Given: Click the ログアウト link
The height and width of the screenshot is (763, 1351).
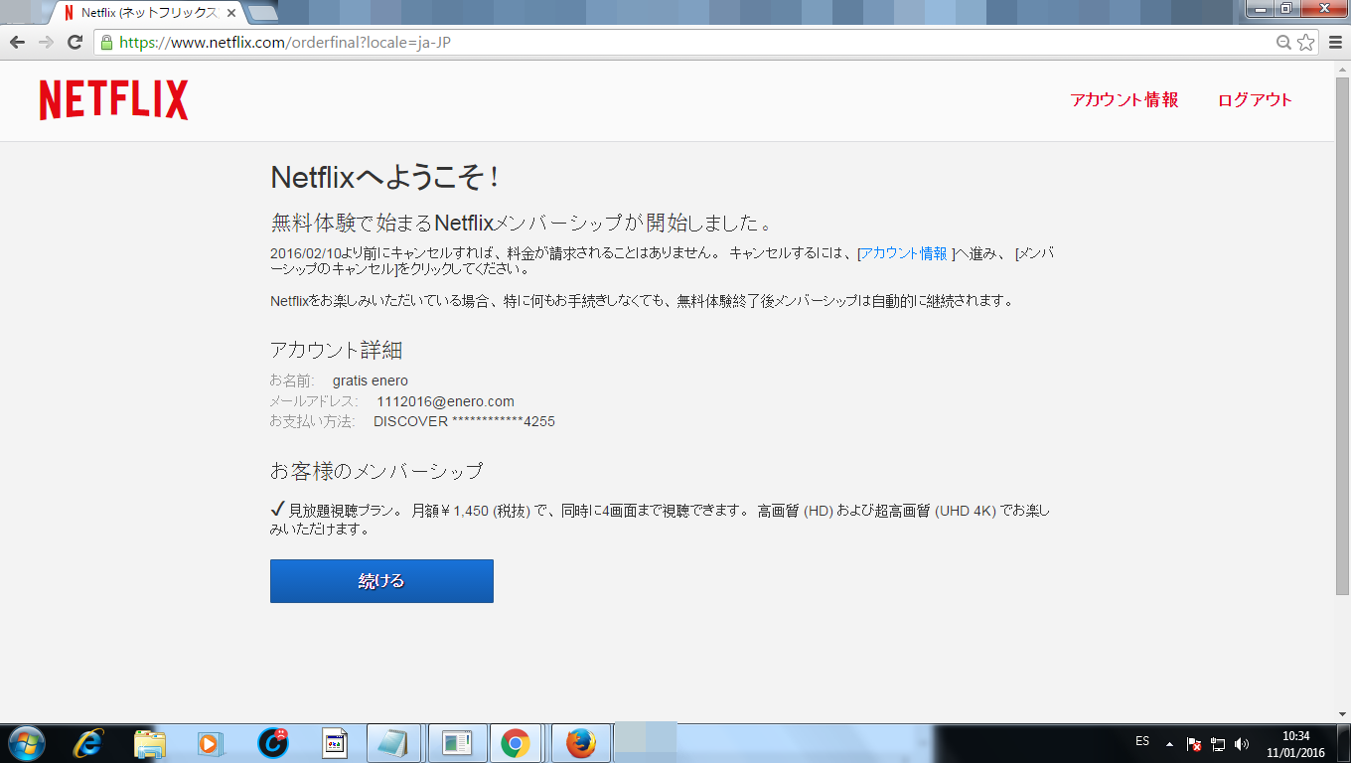Looking at the screenshot, I should (1255, 99).
